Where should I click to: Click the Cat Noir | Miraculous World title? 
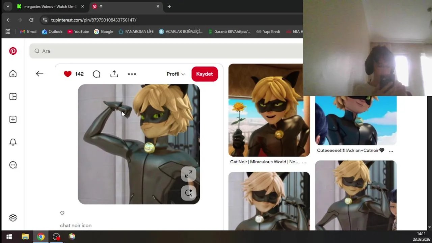click(x=264, y=162)
